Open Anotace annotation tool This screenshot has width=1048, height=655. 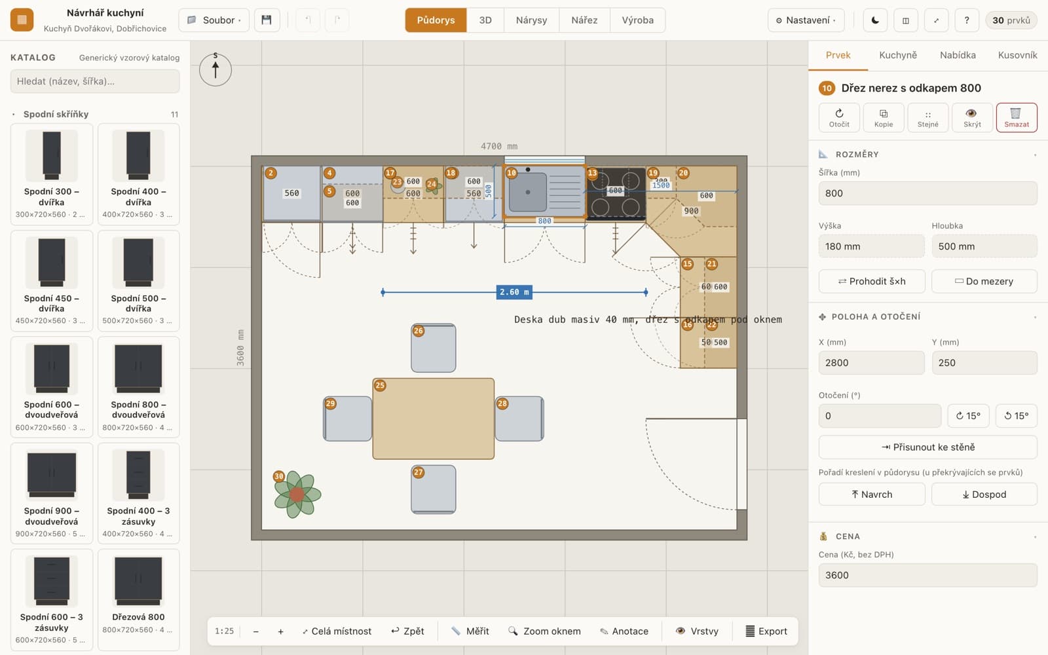(624, 631)
